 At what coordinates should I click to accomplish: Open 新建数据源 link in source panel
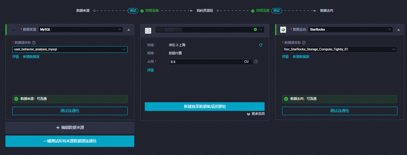tap(31, 57)
